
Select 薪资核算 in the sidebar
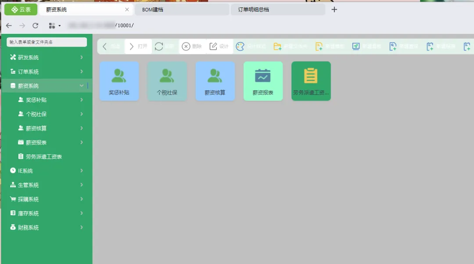[47, 128]
